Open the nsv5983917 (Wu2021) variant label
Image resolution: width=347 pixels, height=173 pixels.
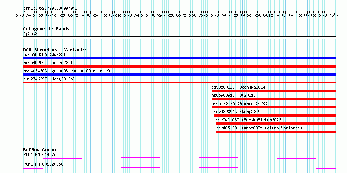(x=234, y=95)
